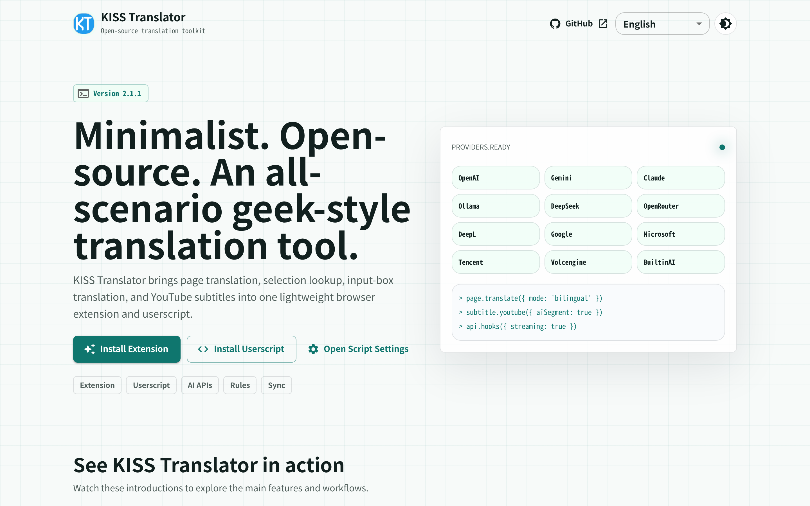Screen dimensions: 810x506
Task: Click the Open-source translation toolkit tagline
Action: pyautogui.click(x=153, y=31)
